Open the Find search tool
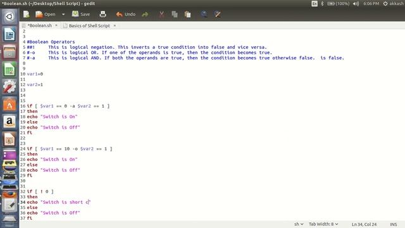 [x=204, y=14]
